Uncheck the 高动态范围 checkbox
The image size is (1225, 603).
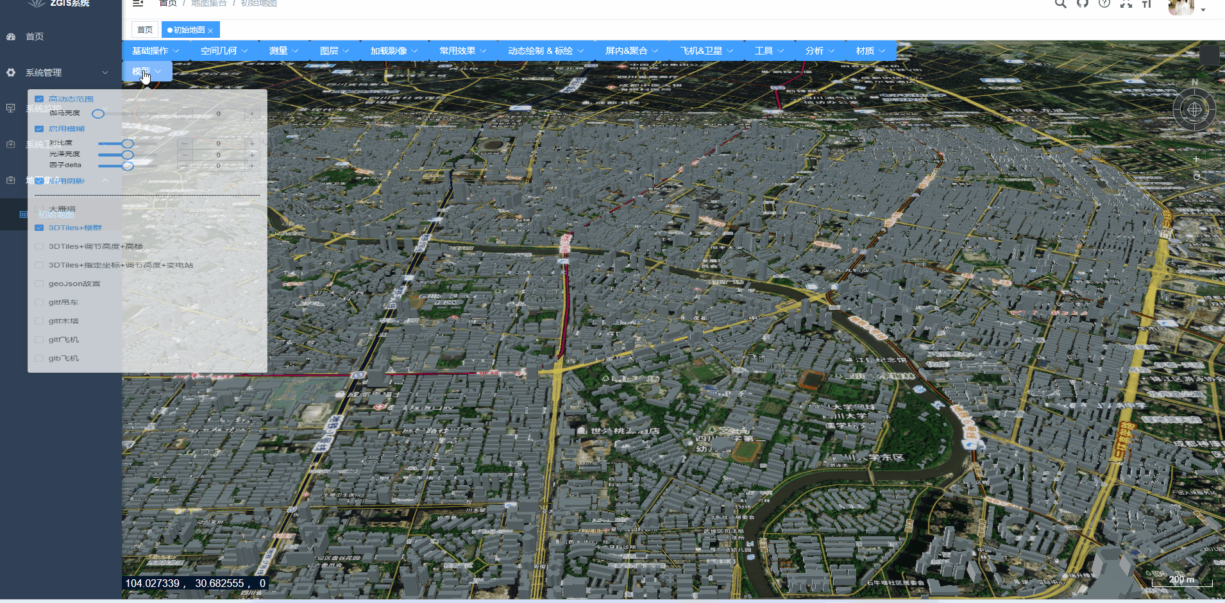pos(39,99)
